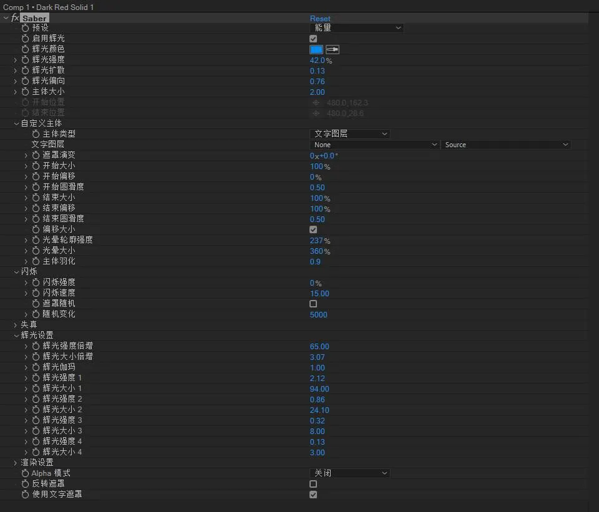Uncheck the 启用辉光 checkbox
599x512 pixels.
[313, 39]
